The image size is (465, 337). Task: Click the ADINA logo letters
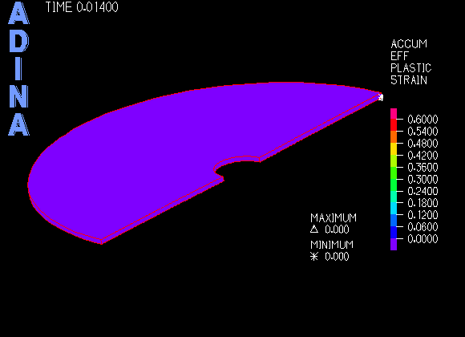[x=18, y=69]
